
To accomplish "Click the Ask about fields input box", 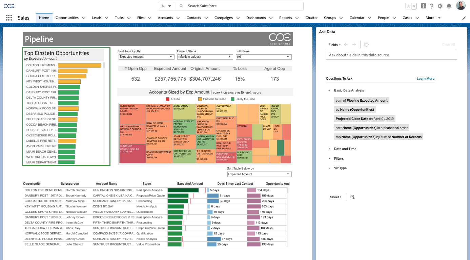I will tap(391, 55).
